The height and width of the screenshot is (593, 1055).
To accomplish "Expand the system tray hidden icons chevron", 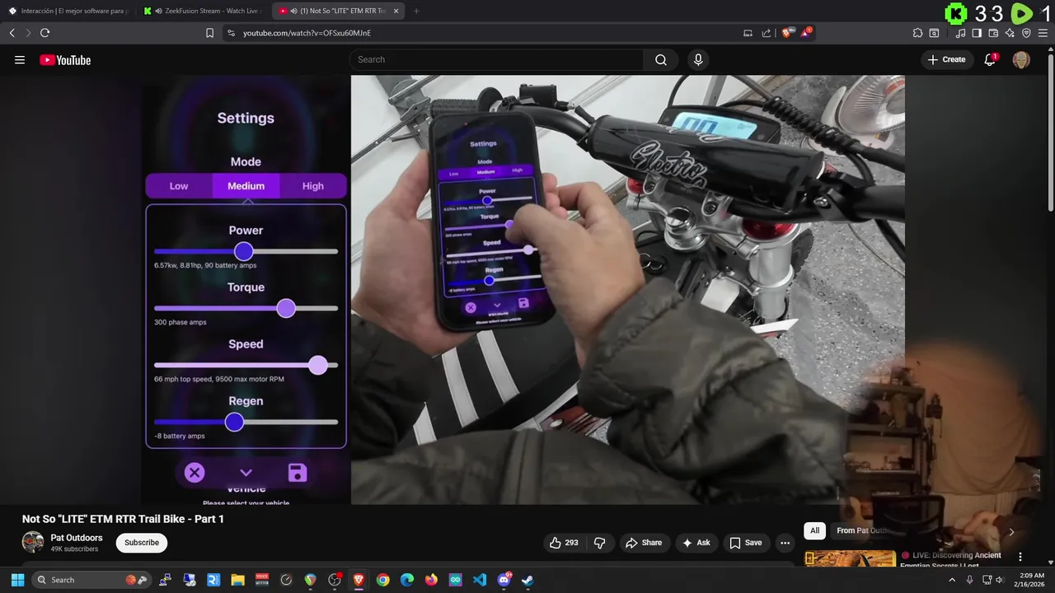I will (952, 580).
